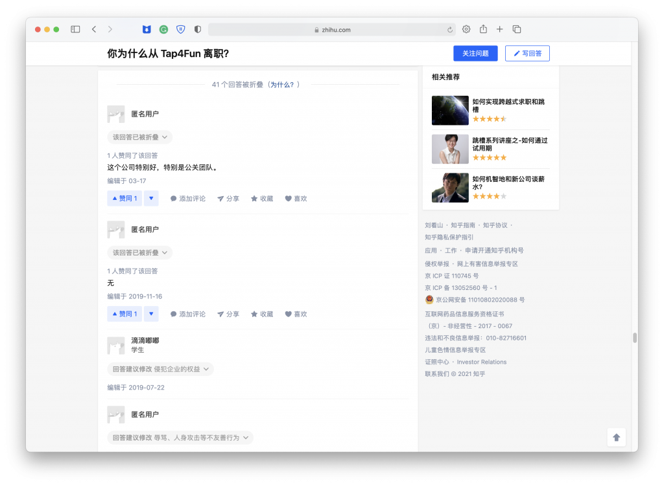The width and height of the screenshot is (664, 486).
Task: Open the 京公网安备 11010802020088 号 link
Action: [x=475, y=300]
